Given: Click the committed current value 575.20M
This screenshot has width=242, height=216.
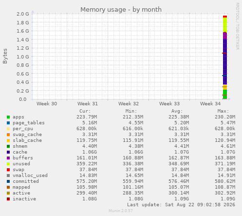Looking at the screenshot, I should point(87,181).
